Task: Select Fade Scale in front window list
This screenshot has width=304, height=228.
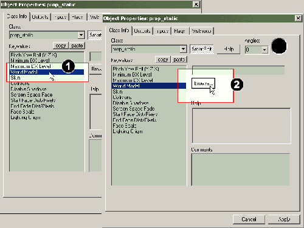Action: (149, 126)
